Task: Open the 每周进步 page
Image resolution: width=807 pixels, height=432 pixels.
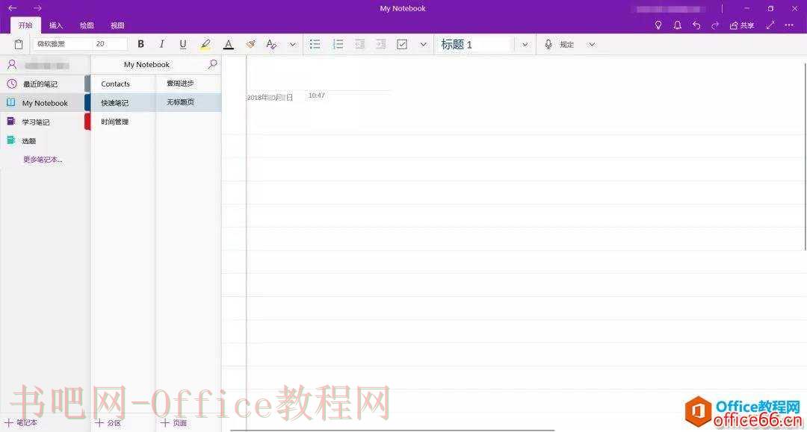Action: [189, 84]
